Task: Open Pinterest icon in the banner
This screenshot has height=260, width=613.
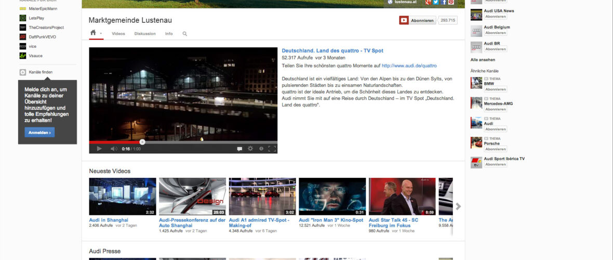Action: tap(451, 2)
